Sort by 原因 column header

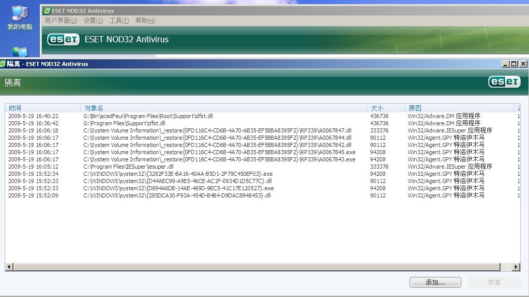(459, 108)
